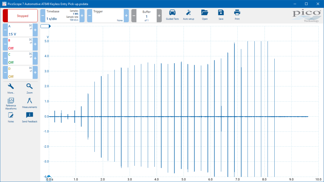
Task: Open the Guided Tests car icon
Action: coord(172,15)
